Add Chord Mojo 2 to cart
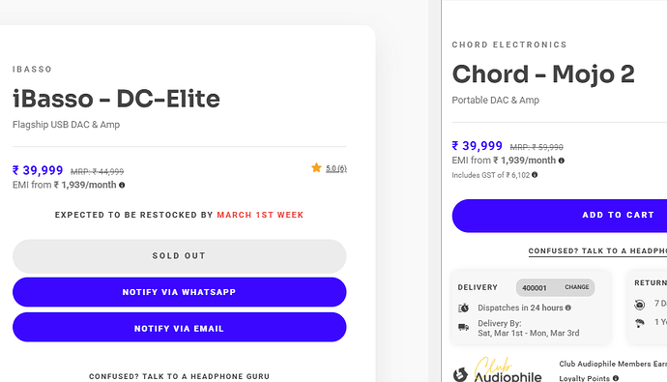Image resolution: width=667 pixels, height=382 pixels. 560,216
